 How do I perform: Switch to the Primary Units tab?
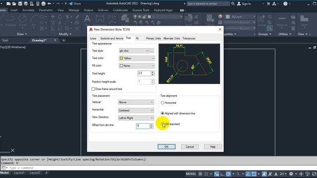tap(154, 39)
